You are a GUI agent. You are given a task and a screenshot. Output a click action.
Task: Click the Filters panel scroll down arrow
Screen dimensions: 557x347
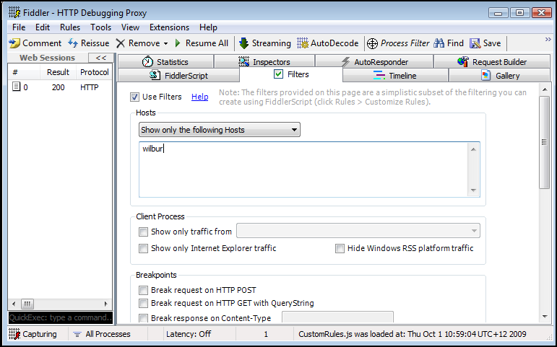(545, 317)
